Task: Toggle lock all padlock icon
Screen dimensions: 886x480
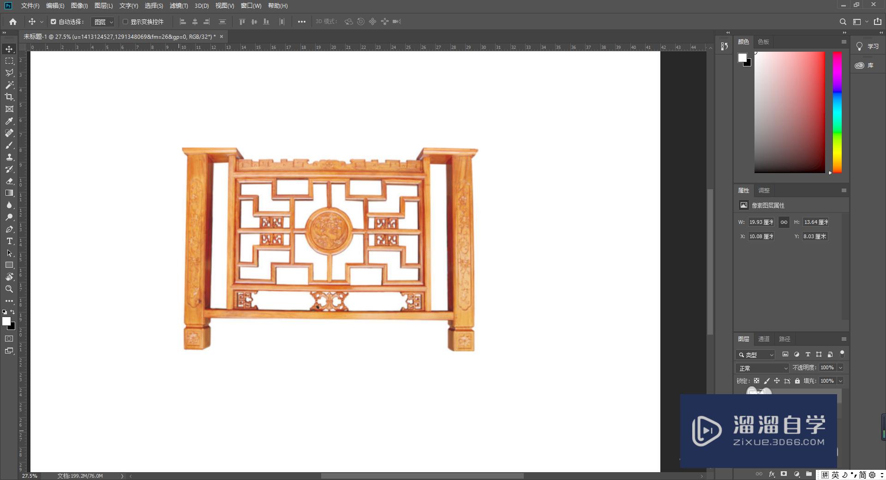Action: tap(797, 381)
